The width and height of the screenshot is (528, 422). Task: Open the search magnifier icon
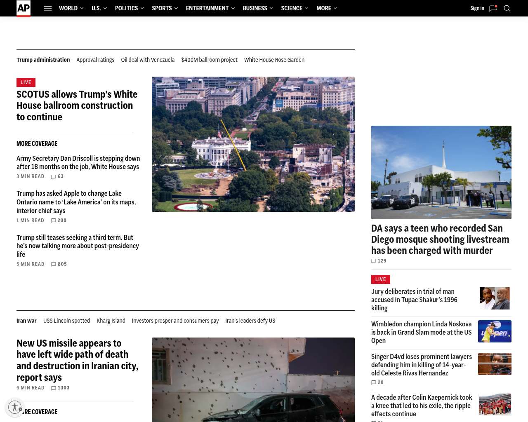click(507, 8)
